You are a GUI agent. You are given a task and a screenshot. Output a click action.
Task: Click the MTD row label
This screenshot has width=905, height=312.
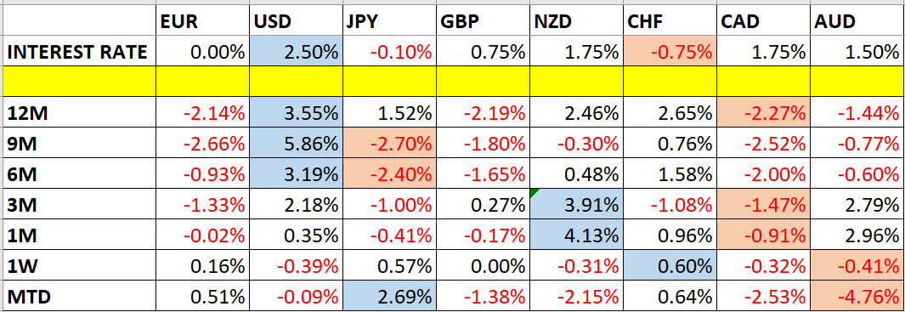pyautogui.click(x=80, y=297)
